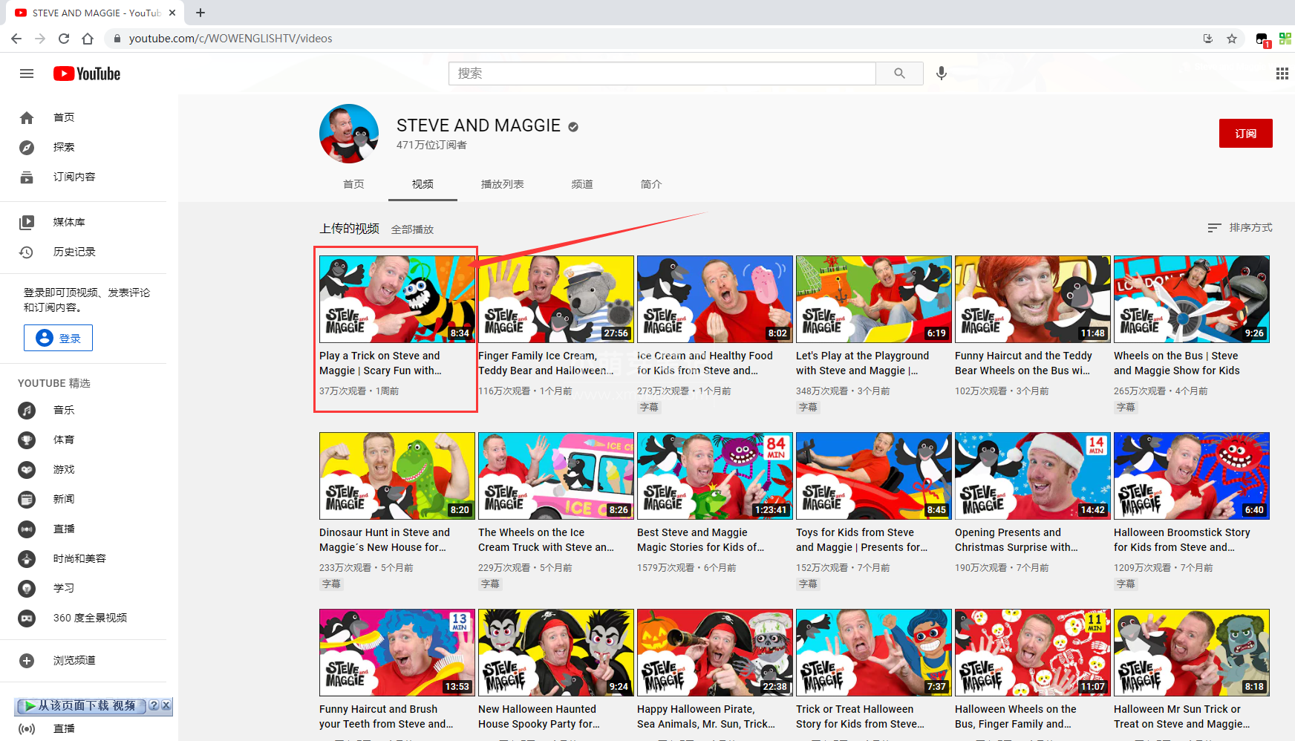Open Finger Family Ice Cream thumbnail
Screen dimensions: 1295x741
pyautogui.click(x=556, y=299)
